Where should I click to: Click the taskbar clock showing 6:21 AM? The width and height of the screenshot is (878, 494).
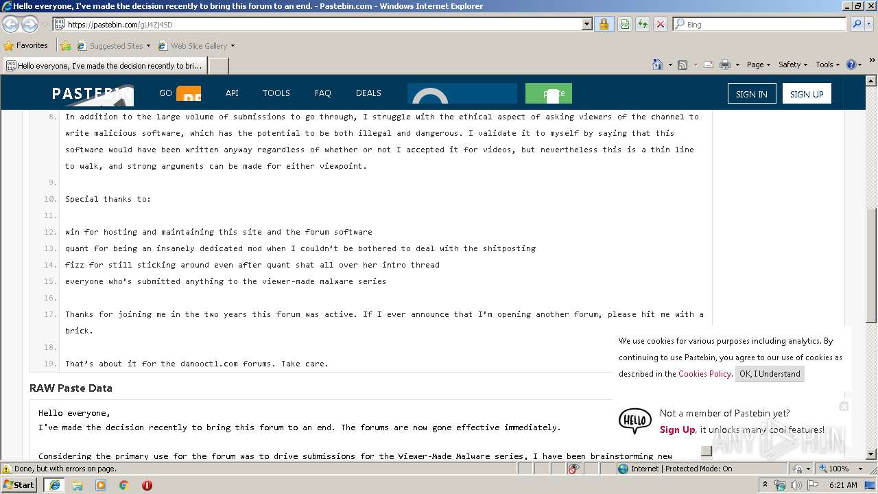[843, 485]
